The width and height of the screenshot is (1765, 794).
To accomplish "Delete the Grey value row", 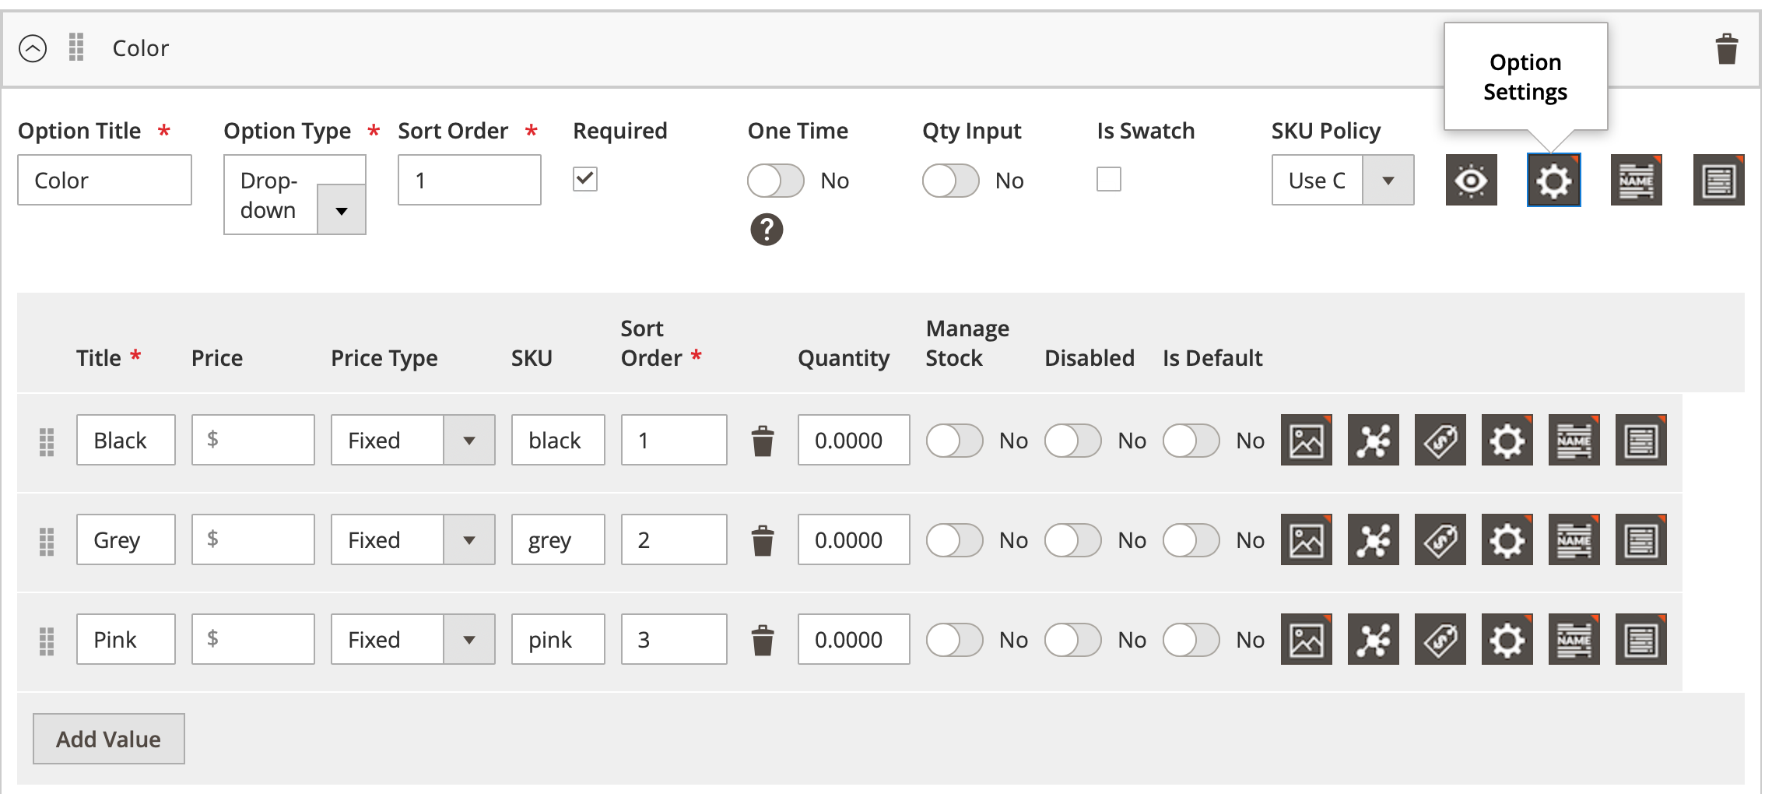I will [763, 540].
